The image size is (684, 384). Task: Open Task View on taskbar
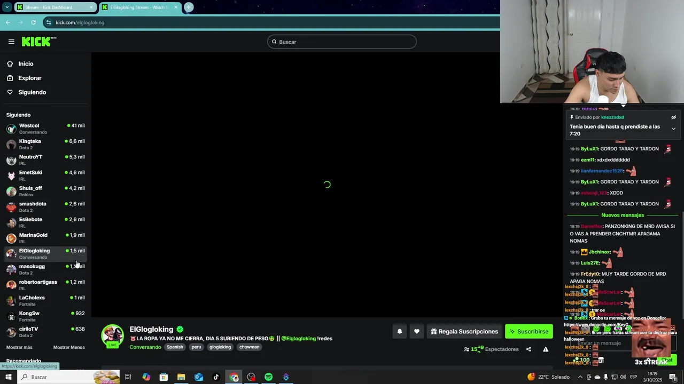[128, 377]
